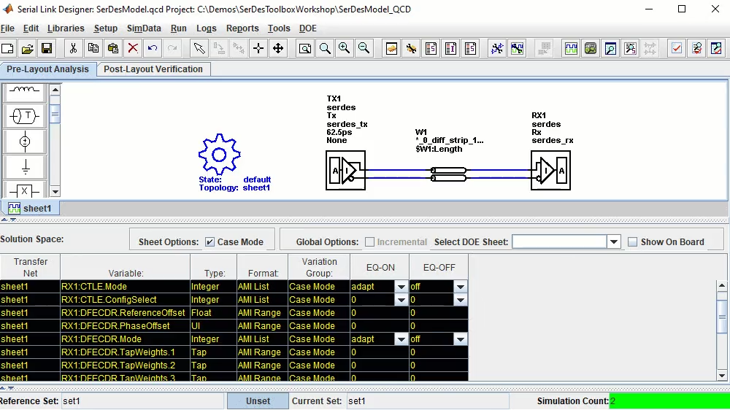Screen dimensions: 730x410
Task: Select the X switch element in palette
Action: (25, 190)
